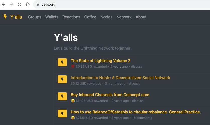Click the lightning icon beside BalanceOfSatoshis article

pos(62,113)
